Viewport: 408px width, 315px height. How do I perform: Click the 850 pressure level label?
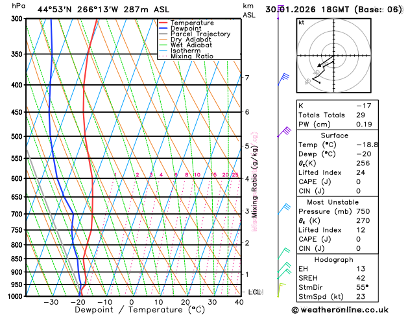[x=18, y=259]
